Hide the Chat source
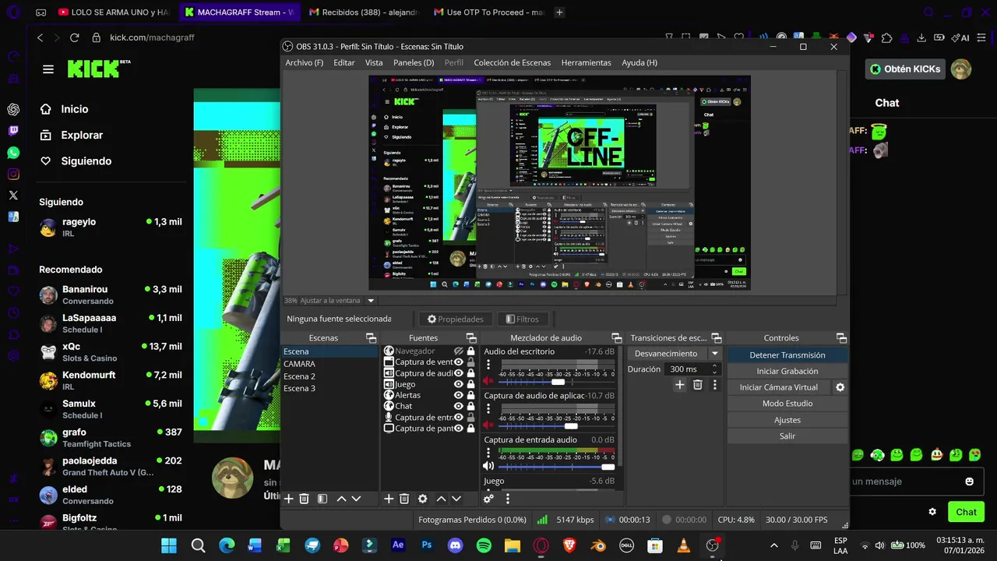Image resolution: width=997 pixels, height=561 pixels. point(459,406)
